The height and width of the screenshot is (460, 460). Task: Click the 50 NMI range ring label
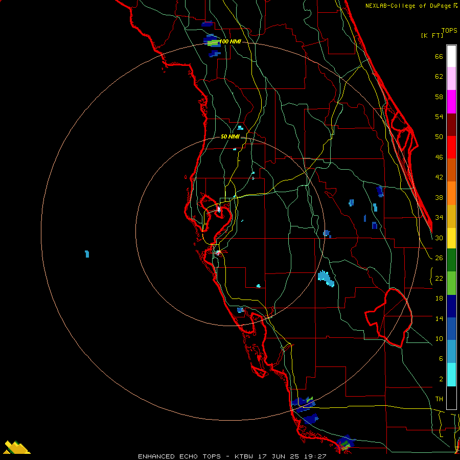point(230,136)
